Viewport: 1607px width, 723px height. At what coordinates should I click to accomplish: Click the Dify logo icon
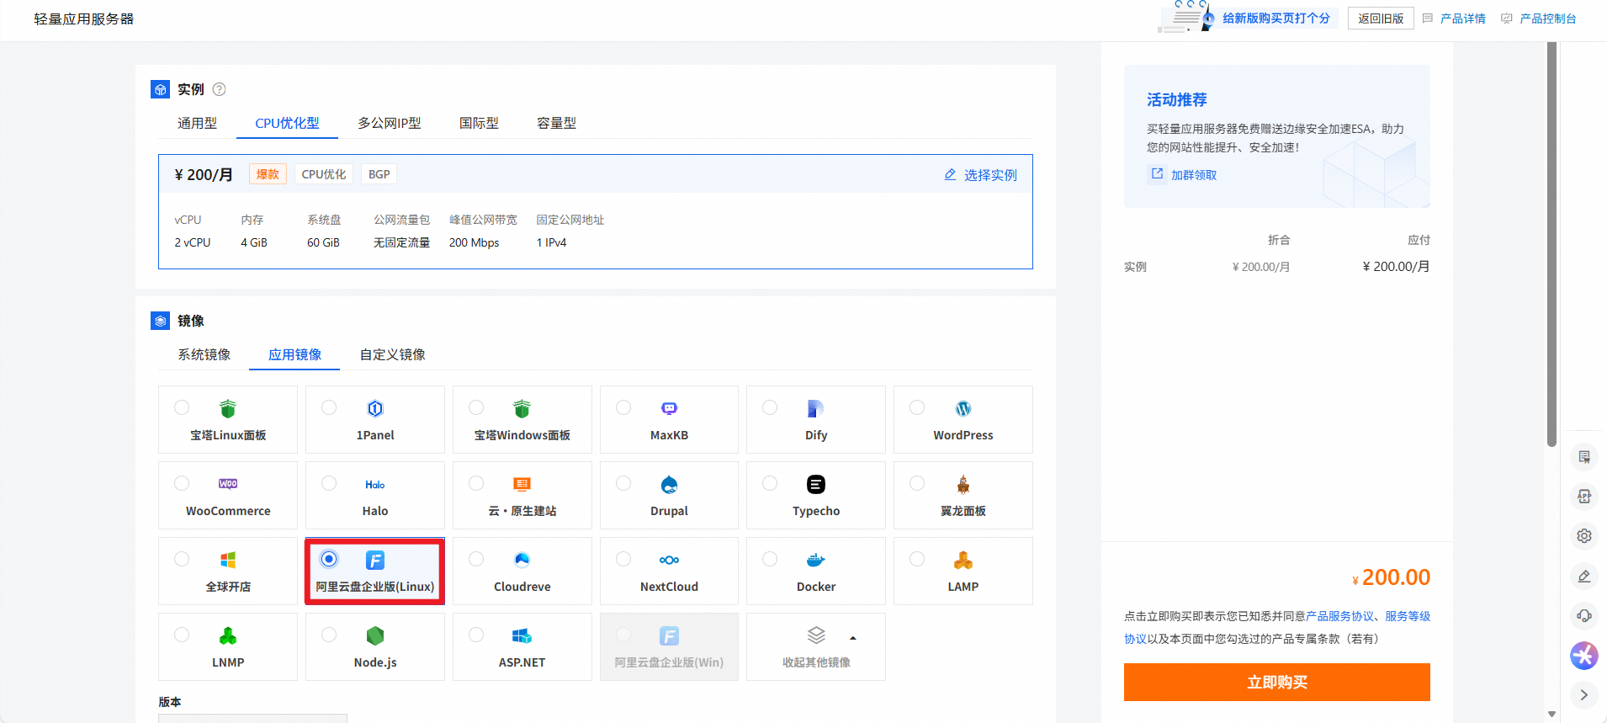pyautogui.click(x=815, y=409)
